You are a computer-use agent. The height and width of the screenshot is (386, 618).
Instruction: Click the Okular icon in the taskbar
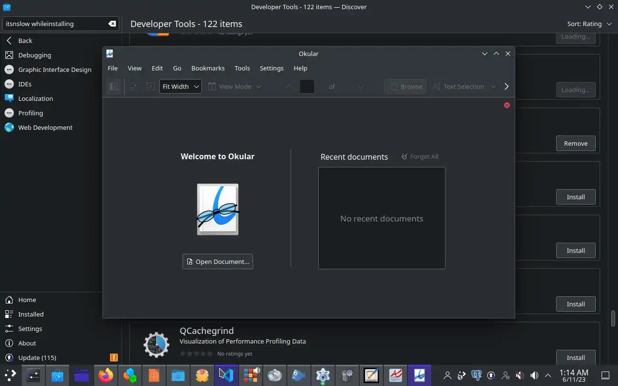point(420,375)
